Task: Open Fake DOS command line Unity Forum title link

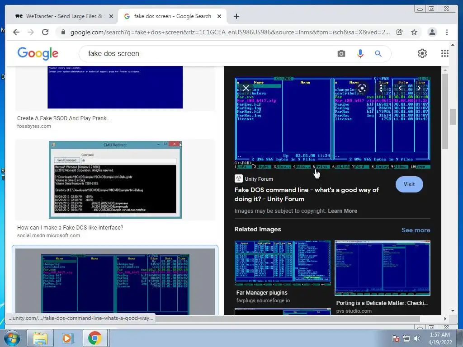Action: click(x=307, y=194)
